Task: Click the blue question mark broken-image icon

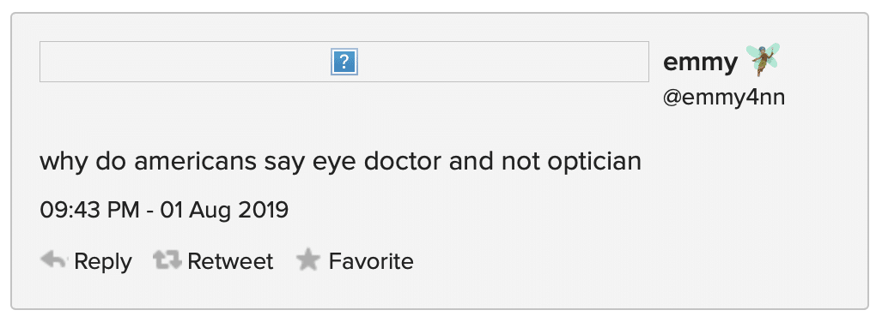Action: tap(344, 62)
